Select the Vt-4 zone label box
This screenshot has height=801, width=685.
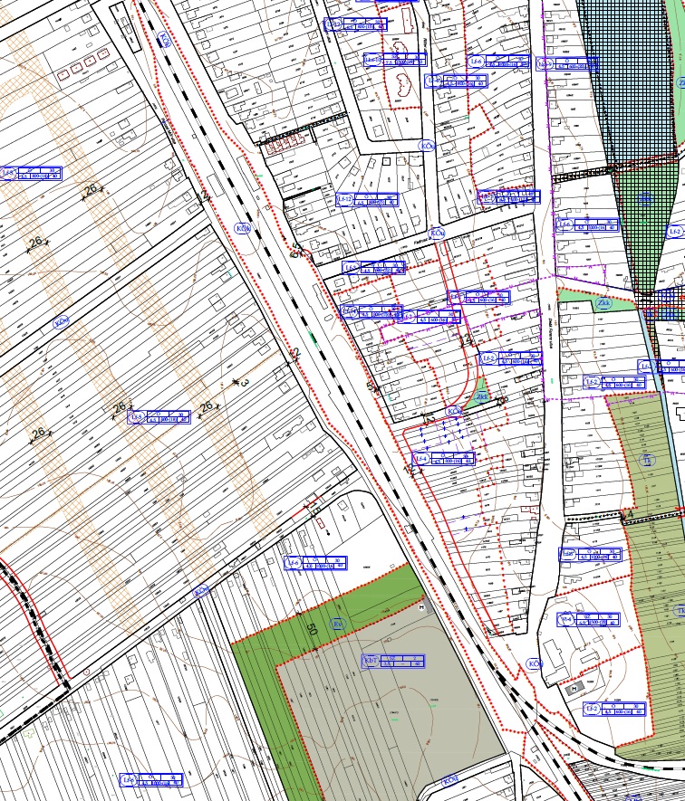(x=587, y=620)
